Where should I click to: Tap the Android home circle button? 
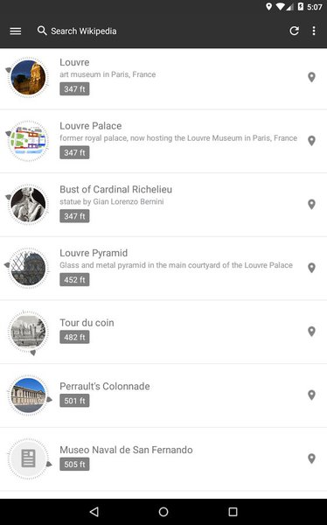(x=163, y=512)
